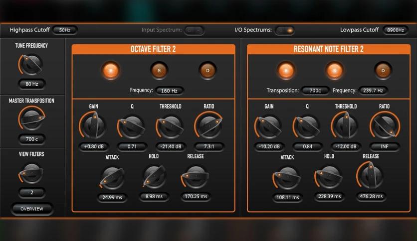Select the Highpass Cutoff 50Hz field
The image size is (417, 241).
coord(65,30)
